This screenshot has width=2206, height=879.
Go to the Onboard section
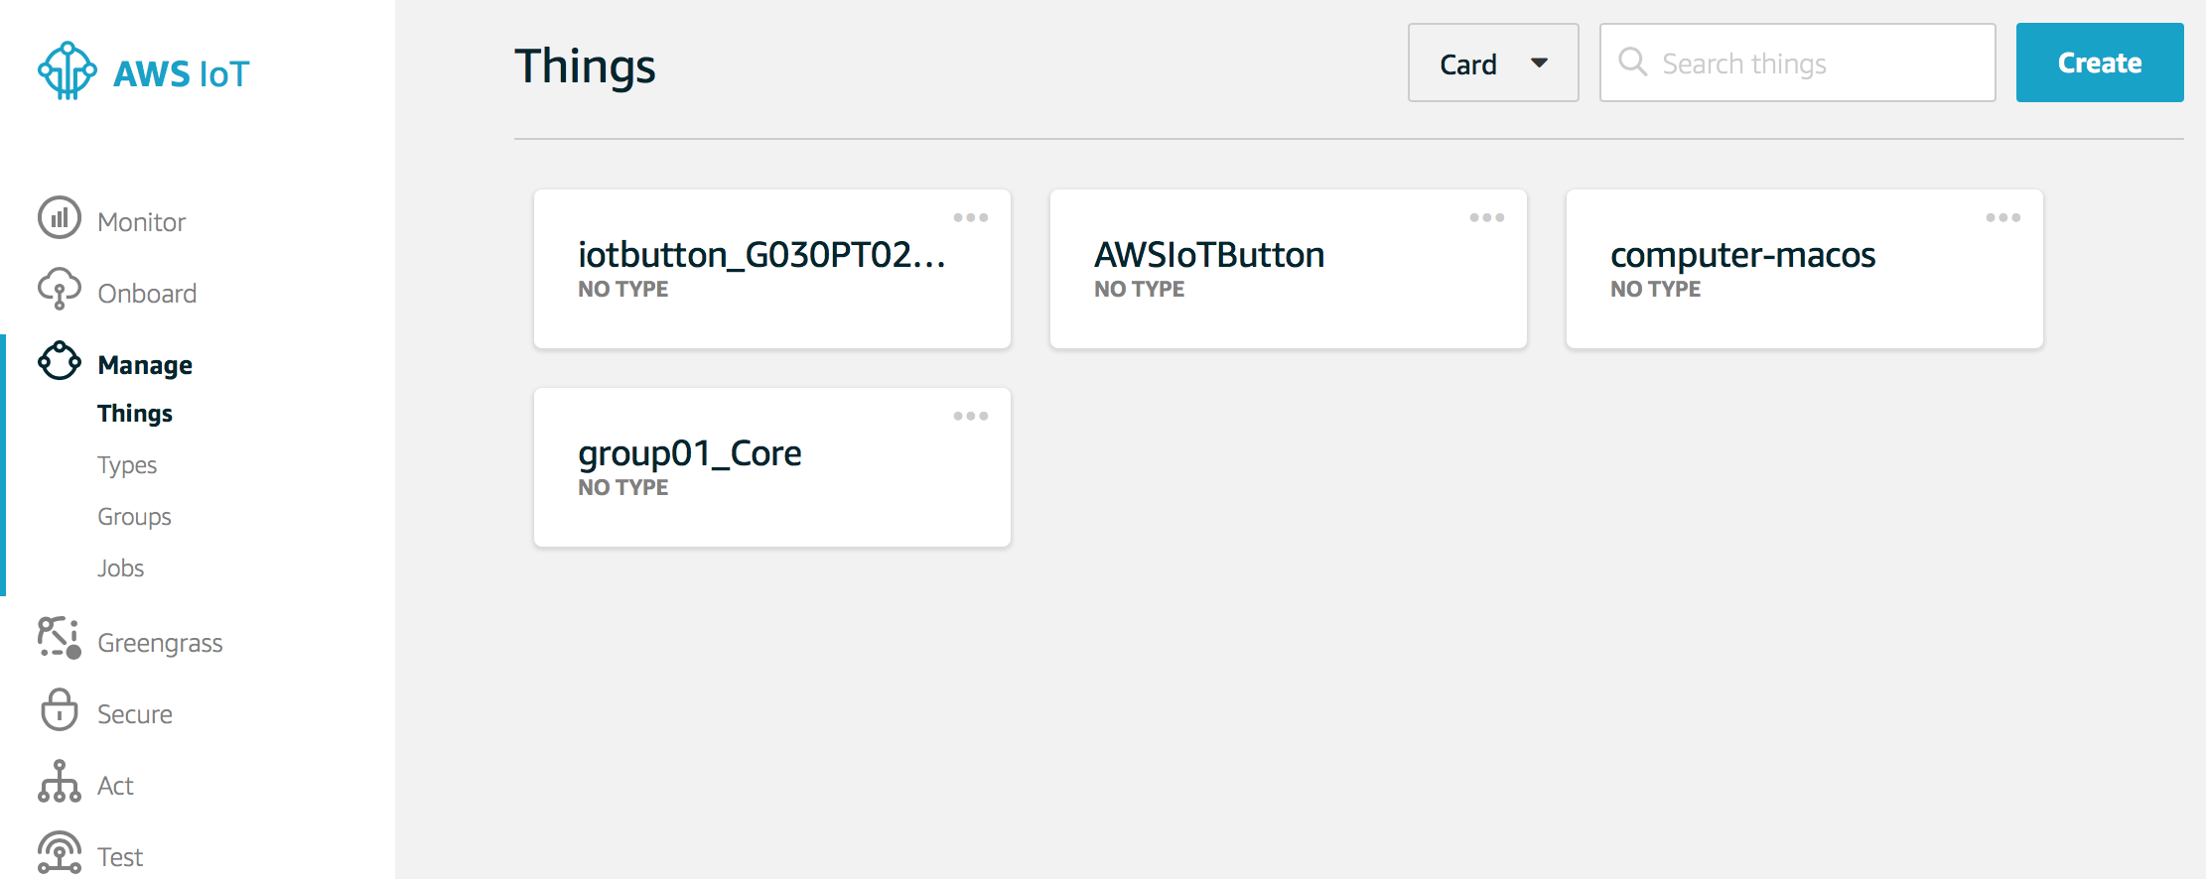coord(147,294)
